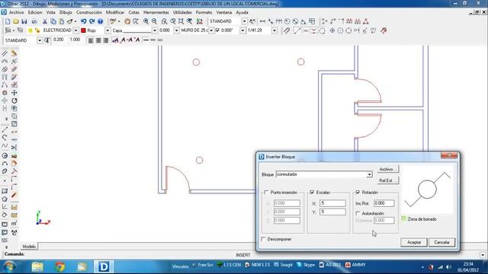Tick the Descomponer checkbox
The height and width of the screenshot is (274, 488).
point(263,239)
